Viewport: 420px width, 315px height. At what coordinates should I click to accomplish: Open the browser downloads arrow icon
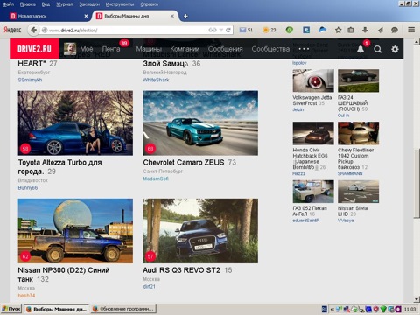point(365,30)
